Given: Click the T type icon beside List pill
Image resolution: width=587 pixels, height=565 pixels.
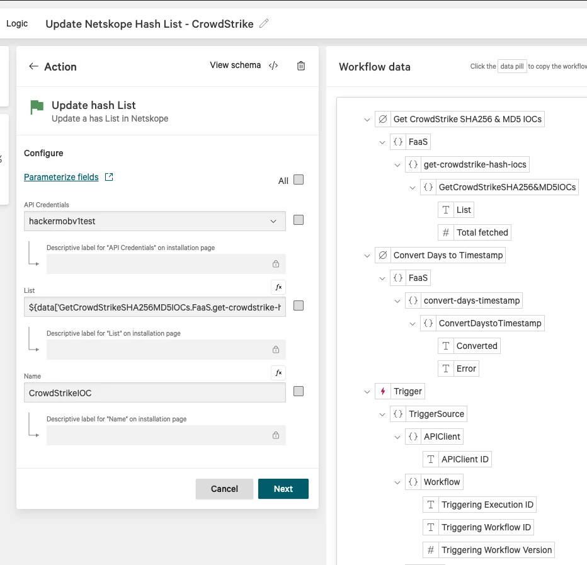Looking at the screenshot, I should [x=445, y=210].
